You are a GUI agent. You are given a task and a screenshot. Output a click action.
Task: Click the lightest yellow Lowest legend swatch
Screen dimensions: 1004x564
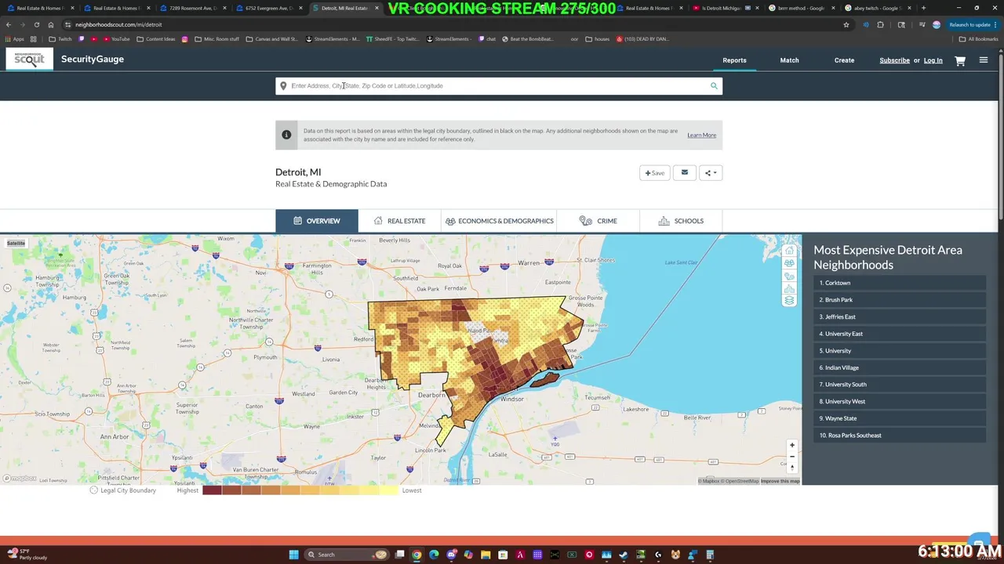388,490
